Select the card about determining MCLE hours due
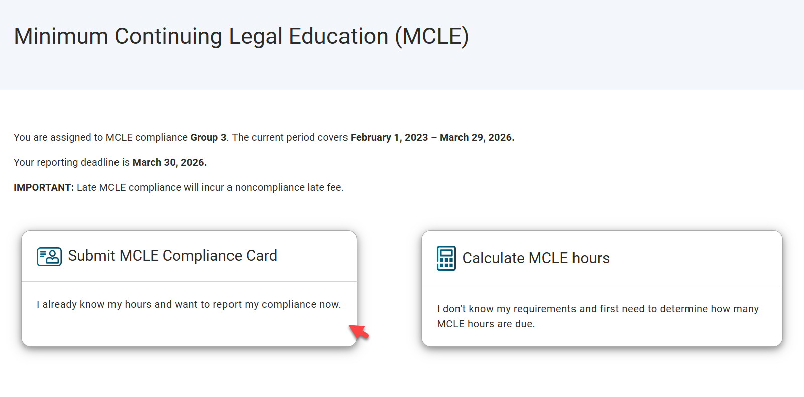 pos(598,316)
